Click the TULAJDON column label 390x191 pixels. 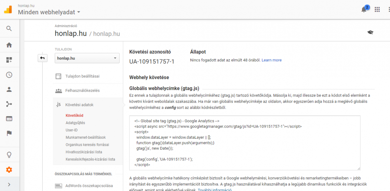(63, 49)
